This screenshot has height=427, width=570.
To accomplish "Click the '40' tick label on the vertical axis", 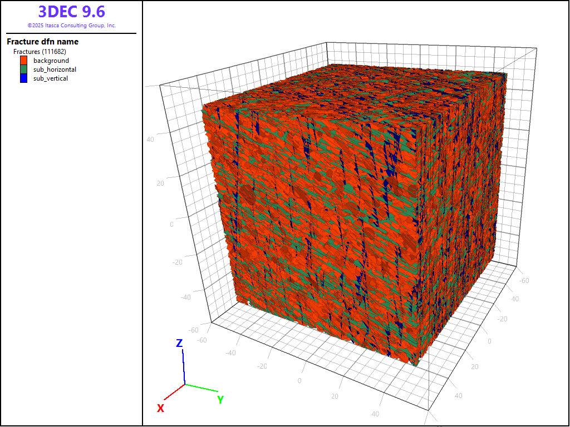I will click(151, 140).
